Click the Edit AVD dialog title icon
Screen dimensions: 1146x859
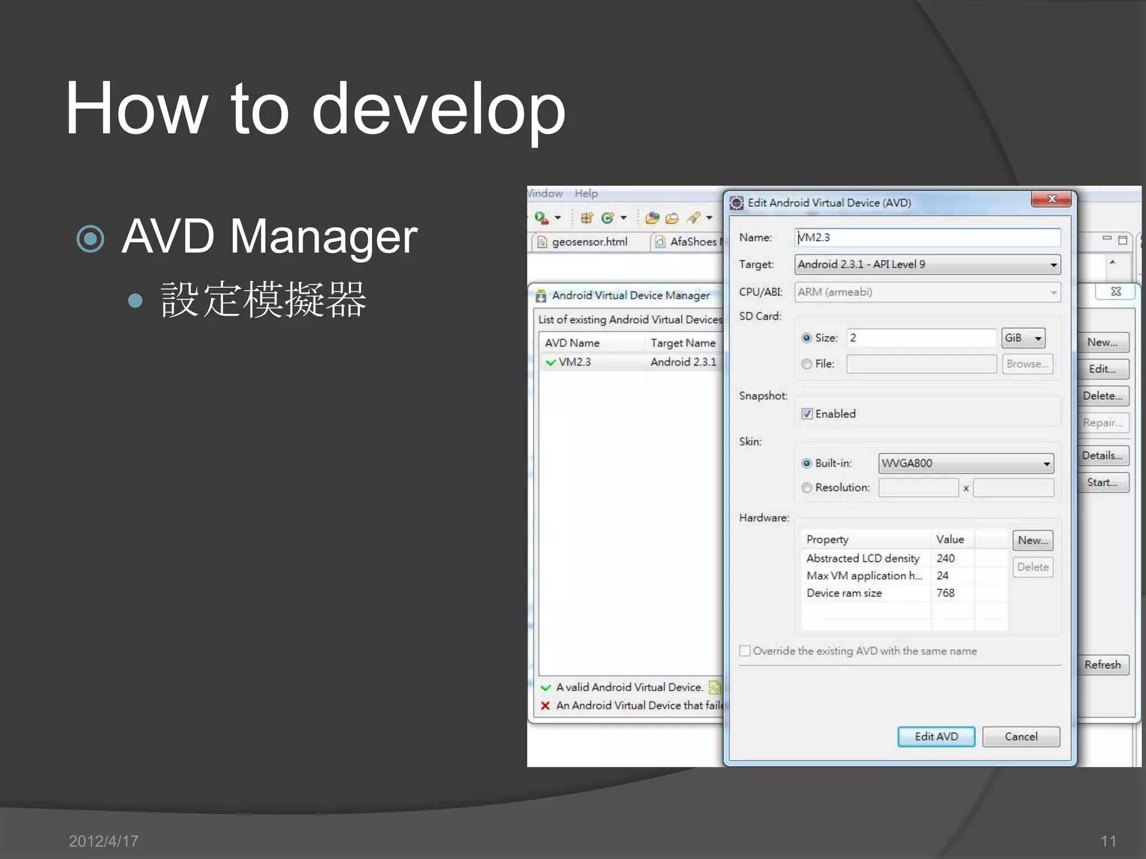pyautogui.click(x=736, y=202)
